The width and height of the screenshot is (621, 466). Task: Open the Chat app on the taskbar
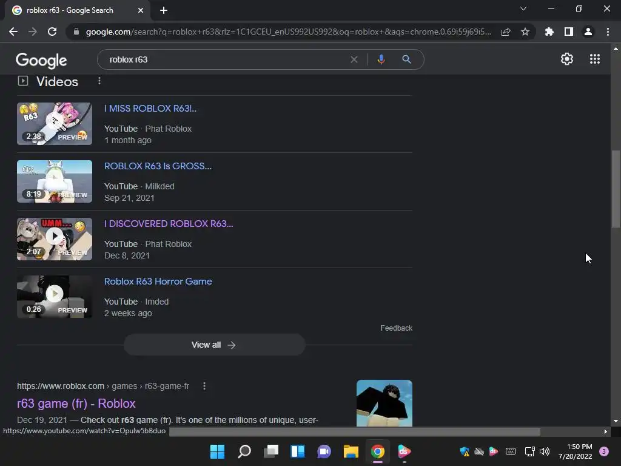324,451
